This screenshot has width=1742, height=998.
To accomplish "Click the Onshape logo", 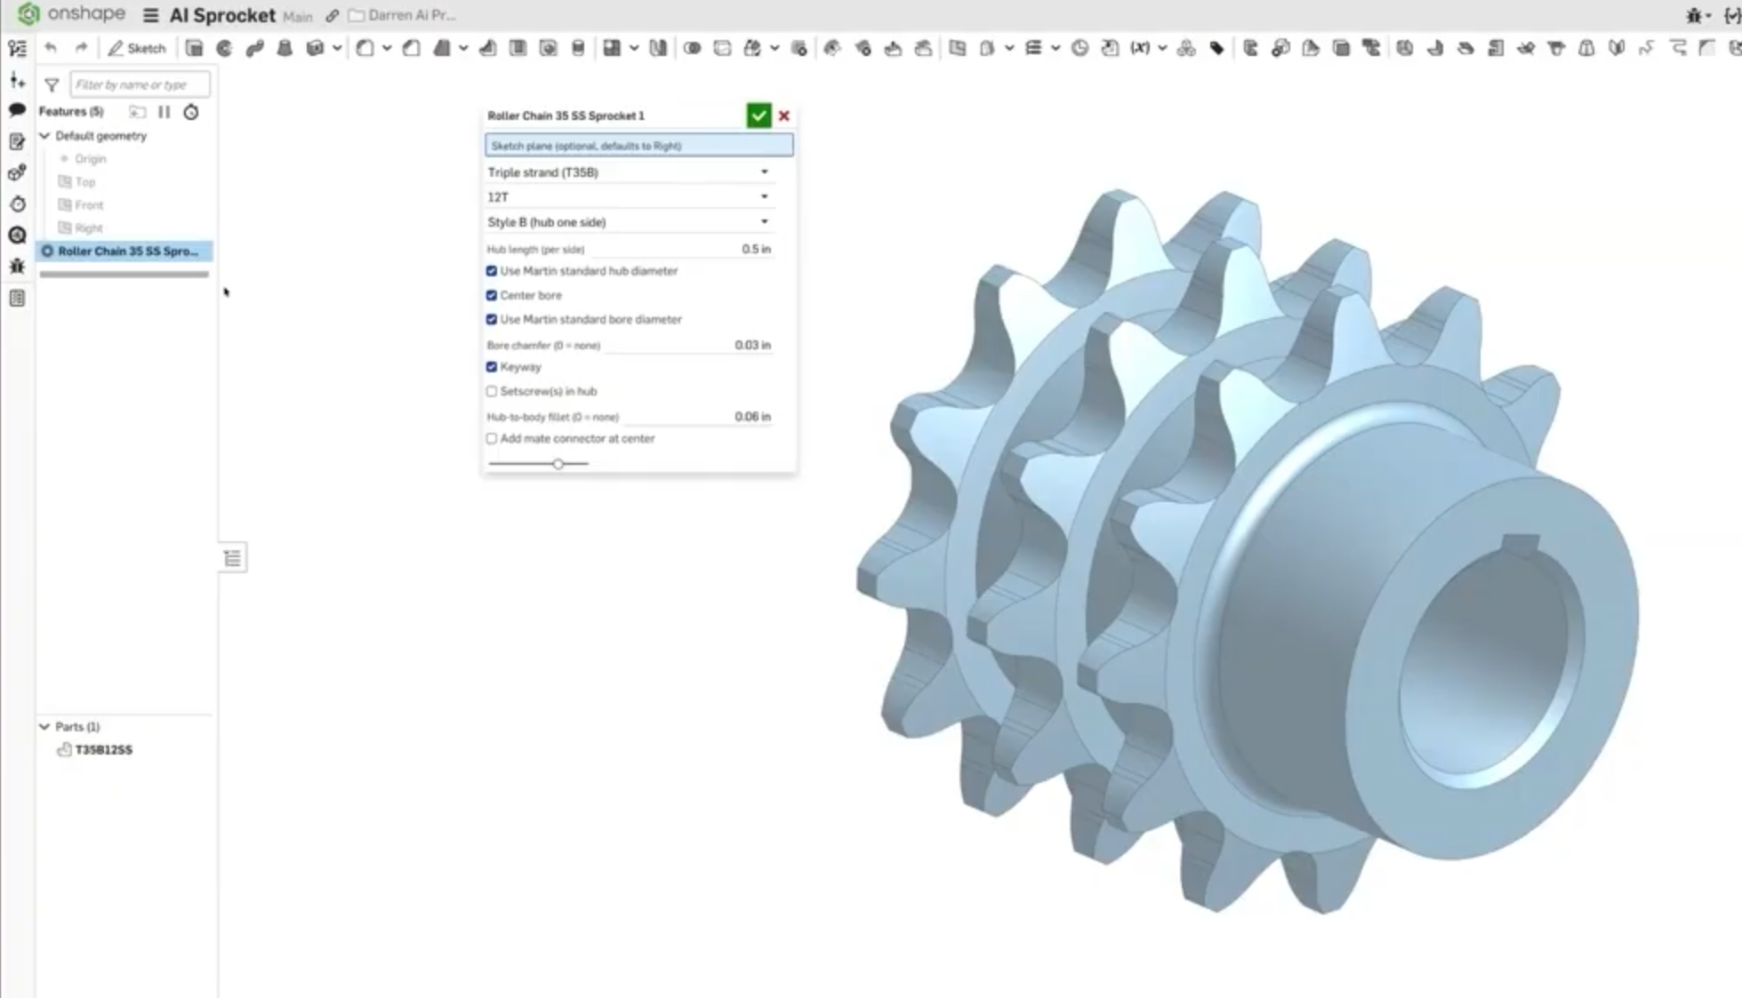I will pyautogui.click(x=71, y=14).
